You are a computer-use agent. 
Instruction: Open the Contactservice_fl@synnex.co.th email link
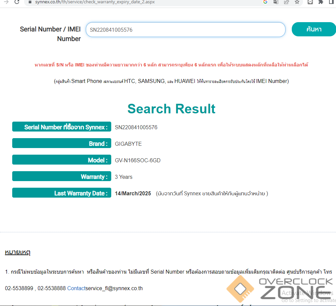(105, 288)
